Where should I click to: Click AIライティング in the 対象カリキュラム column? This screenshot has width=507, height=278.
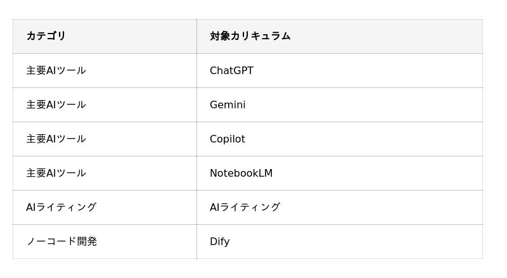(245, 208)
